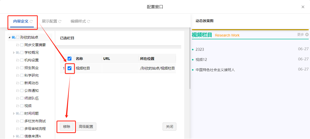Toggle the select-all checkbox in table header
Screen dimensions: 310x139
(x=69, y=59)
